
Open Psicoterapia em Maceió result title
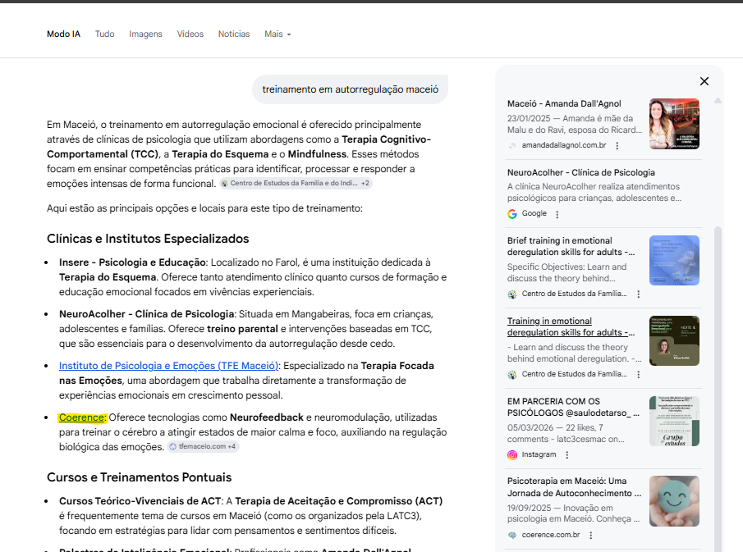point(575,487)
